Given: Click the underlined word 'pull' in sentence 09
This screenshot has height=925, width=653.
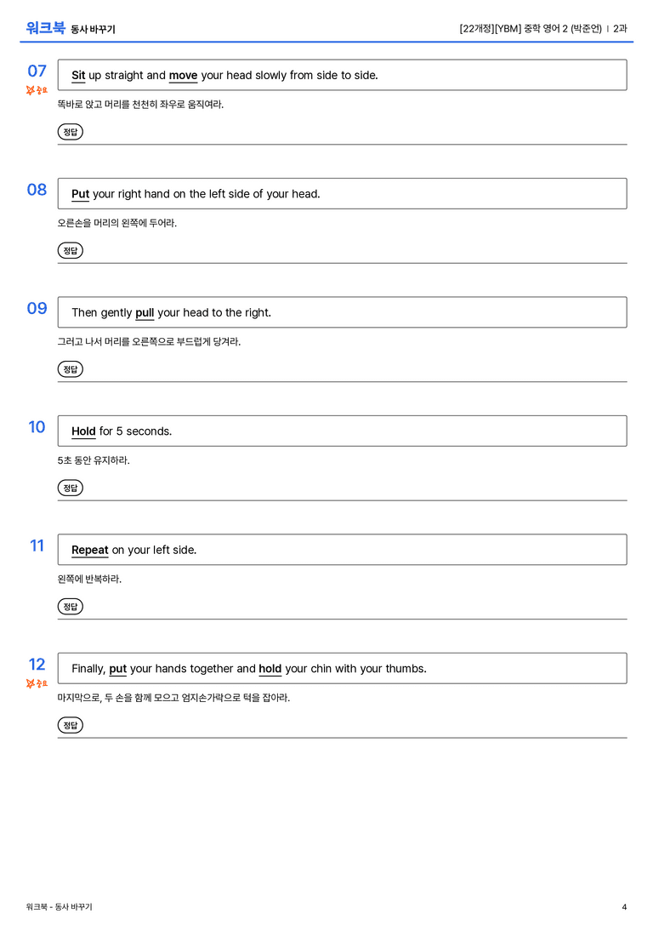Looking at the screenshot, I should [x=145, y=312].
